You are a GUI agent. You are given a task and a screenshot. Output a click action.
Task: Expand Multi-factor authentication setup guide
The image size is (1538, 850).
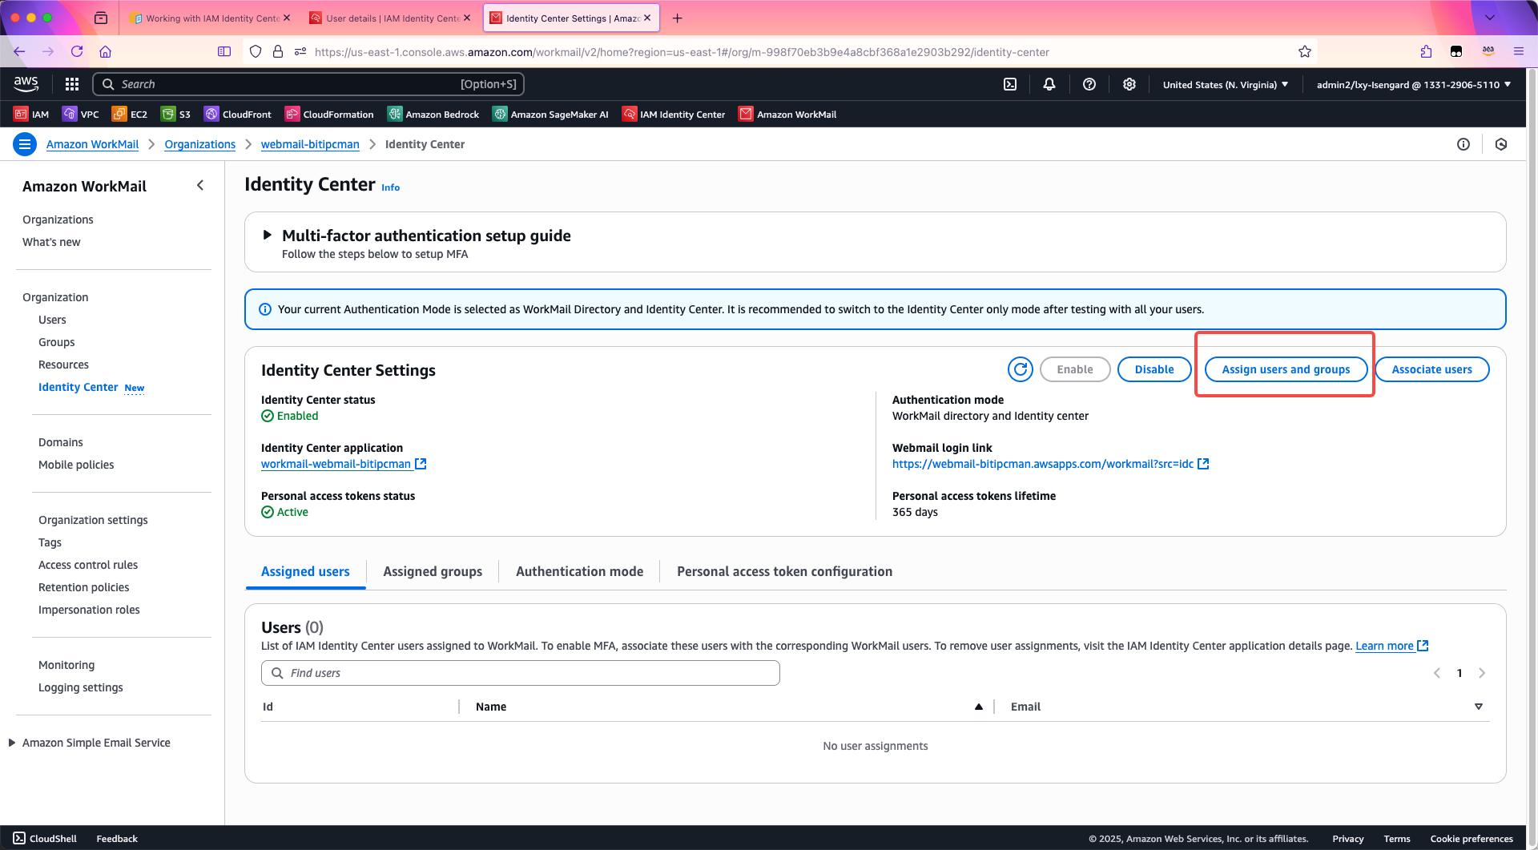[x=267, y=235]
